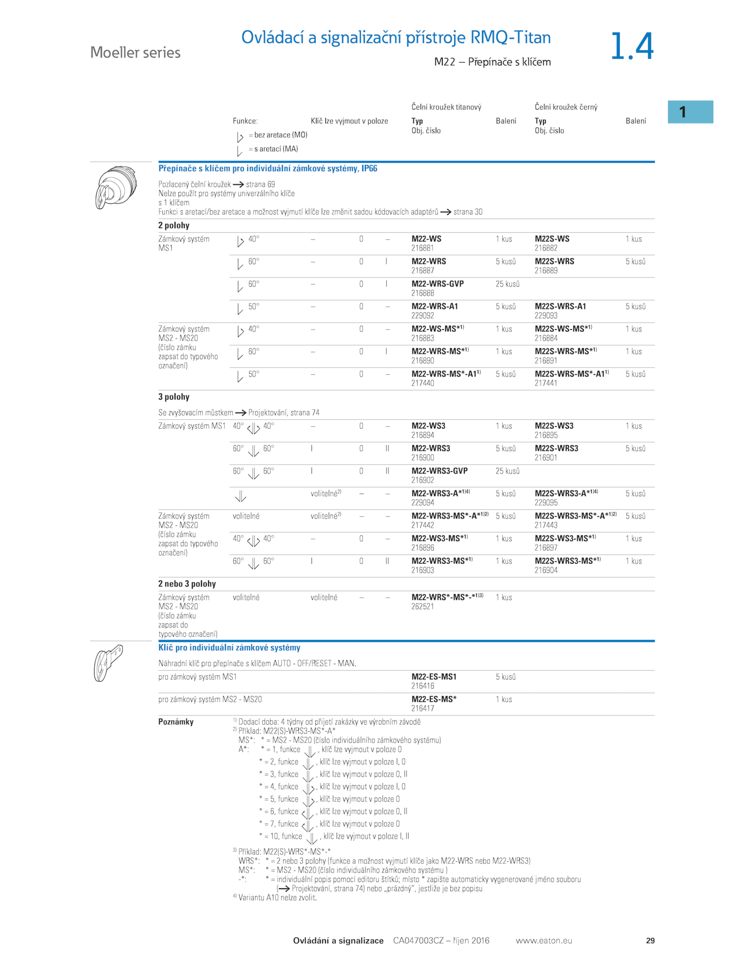
Task: Click the 3 polohy subheading
Action: [x=174, y=397]
